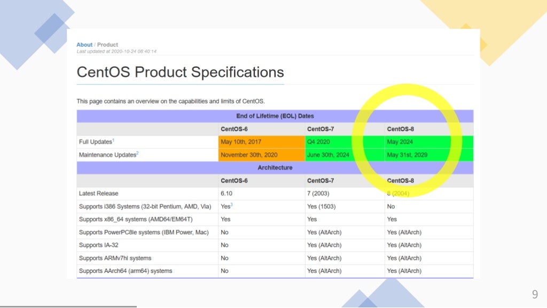This screenshot has width=547, height=308.
Task: Click the Latest Release row label
Action: click(x=98, y=193)
